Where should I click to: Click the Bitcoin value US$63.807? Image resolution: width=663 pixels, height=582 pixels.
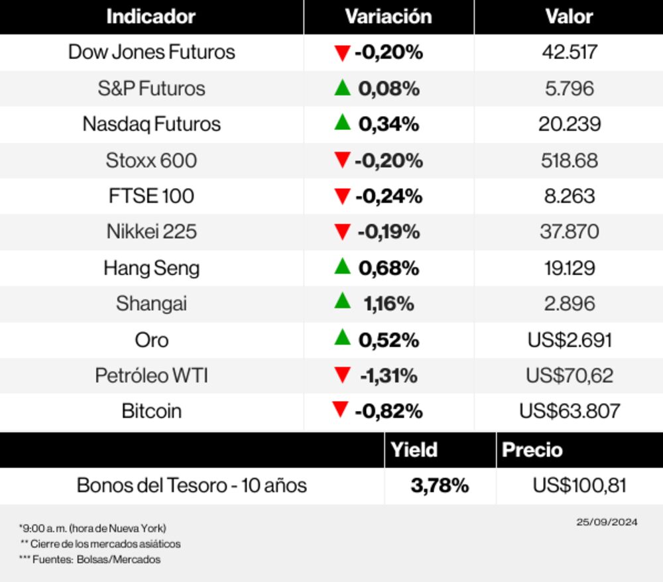570,411
